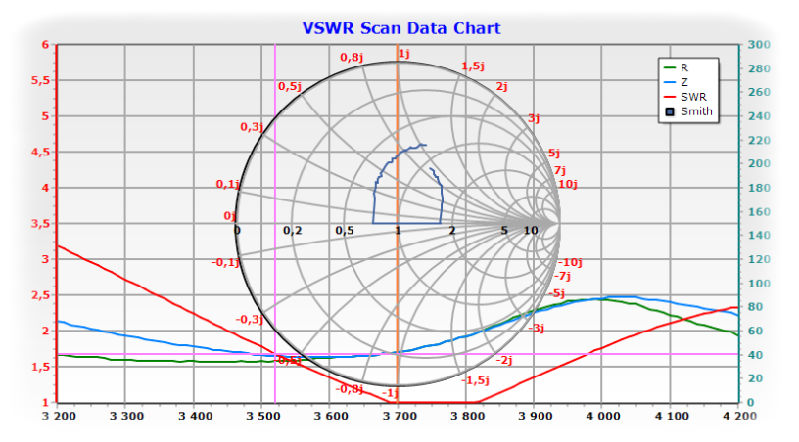Click the Smith chart -3j label
The height and width of the screenshot is (442, 799).
tap(536, 328)
